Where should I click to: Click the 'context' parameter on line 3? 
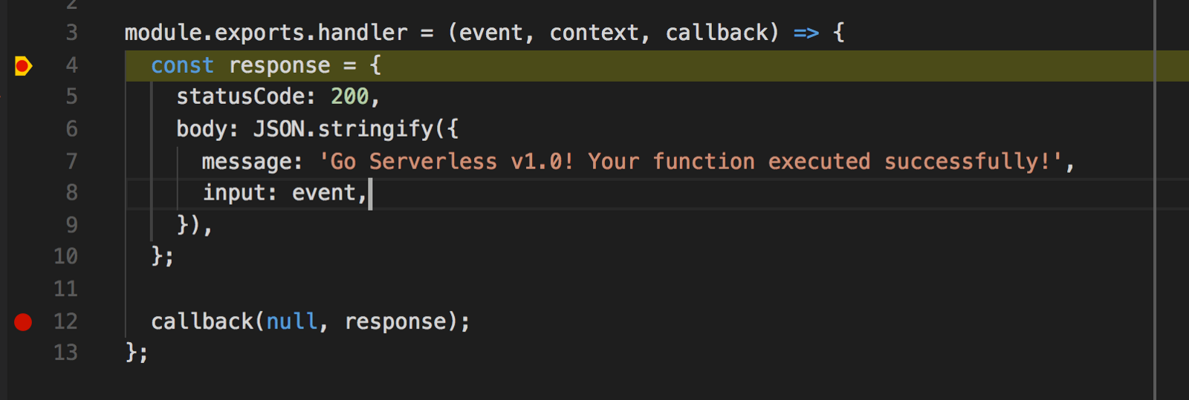(594, 33)
